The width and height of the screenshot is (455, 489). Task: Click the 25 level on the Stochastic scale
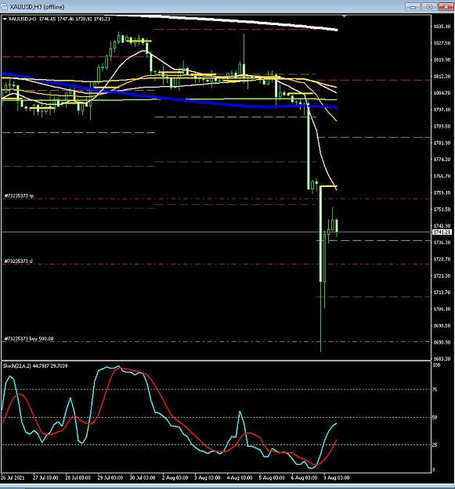[x=435, y=445]
